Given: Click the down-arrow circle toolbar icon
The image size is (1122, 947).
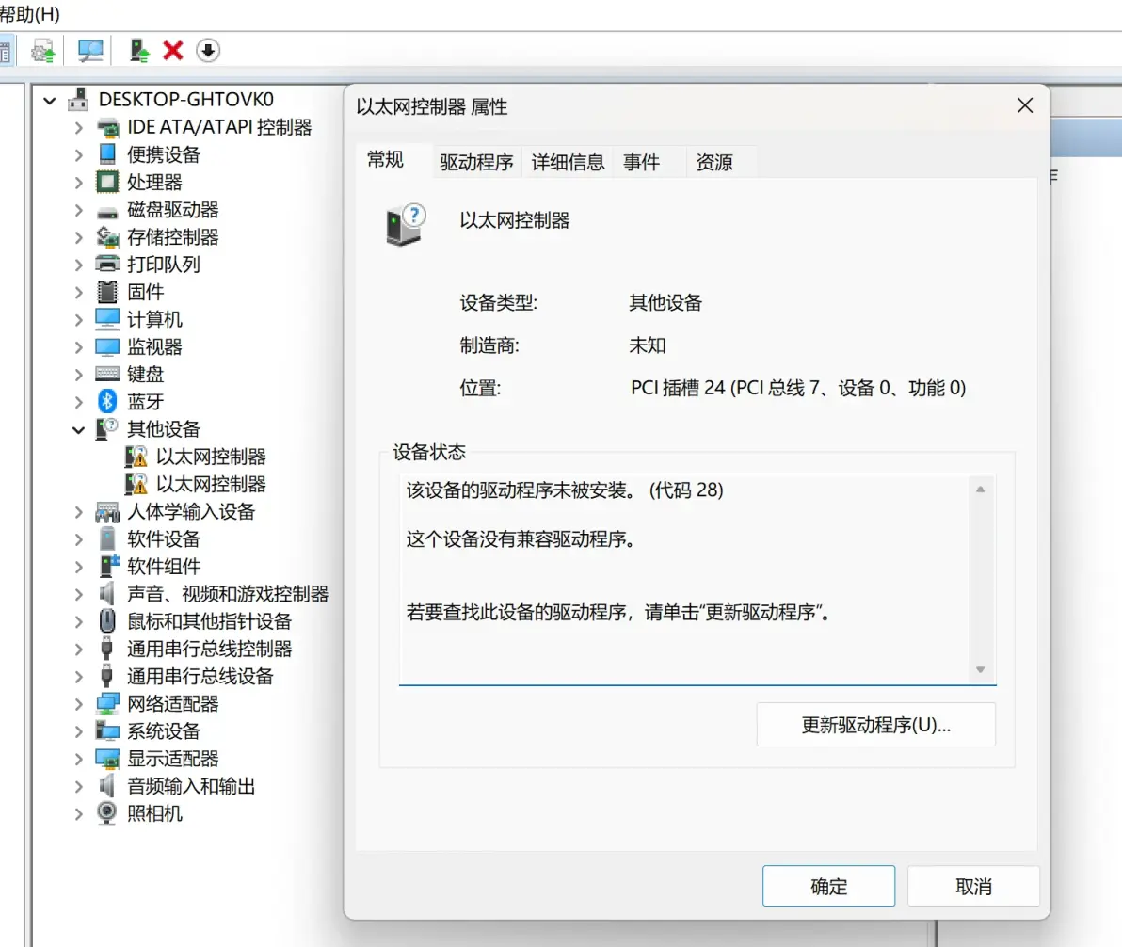Looking at the screenshot, I should coord(208,50).
